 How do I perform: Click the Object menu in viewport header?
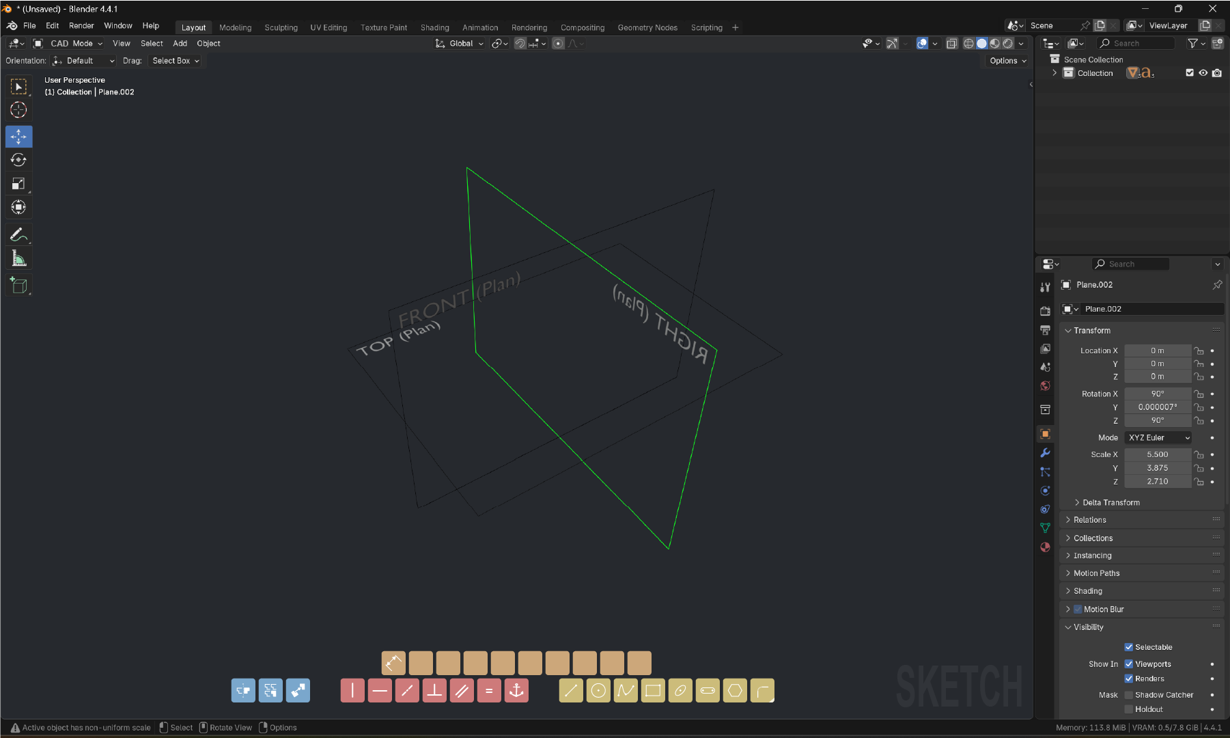pos(208,43)
